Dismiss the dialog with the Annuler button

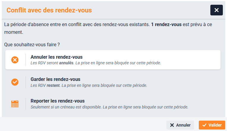180,125
